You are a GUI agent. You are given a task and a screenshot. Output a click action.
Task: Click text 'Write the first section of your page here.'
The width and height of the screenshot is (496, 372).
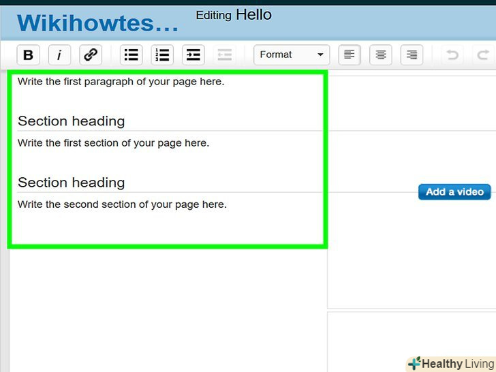tap(113, 143)
